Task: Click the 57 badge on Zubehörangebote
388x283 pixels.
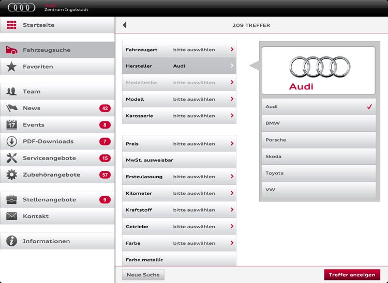Action: [x=105, y=175]
